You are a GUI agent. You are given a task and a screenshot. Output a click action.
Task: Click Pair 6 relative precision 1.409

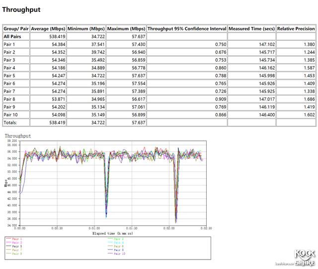point(309,84)
